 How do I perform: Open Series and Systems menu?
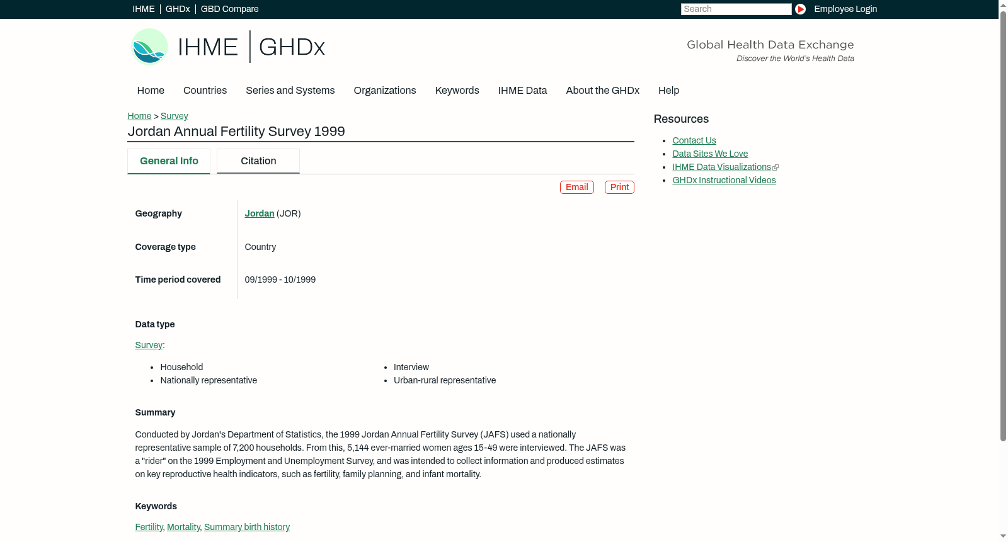coord(290,91)
